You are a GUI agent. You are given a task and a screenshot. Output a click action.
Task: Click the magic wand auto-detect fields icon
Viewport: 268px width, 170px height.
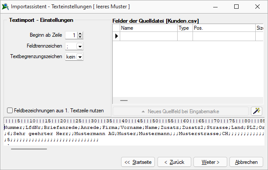(x=257, y=111)
